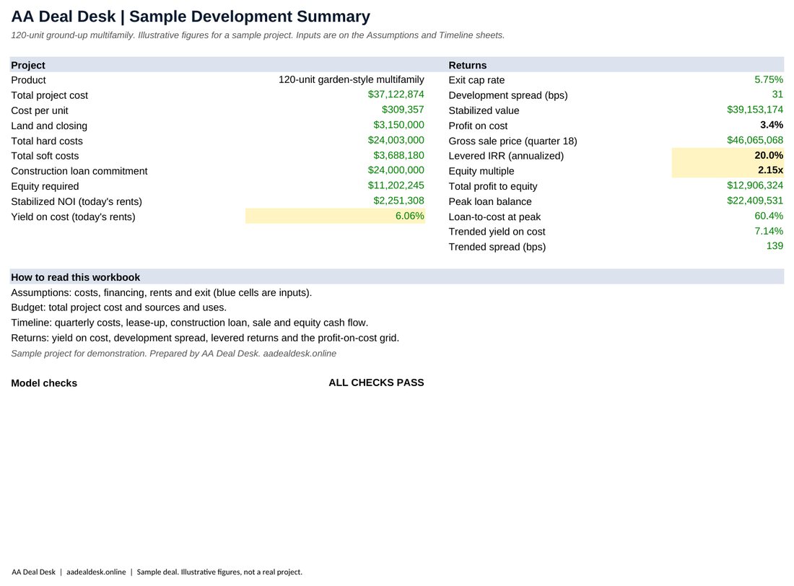Select the $3,688,180 soft costs value

tap(399, 155)
